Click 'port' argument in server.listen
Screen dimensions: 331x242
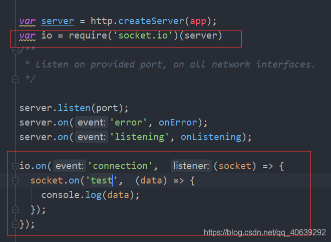(107, 108)
